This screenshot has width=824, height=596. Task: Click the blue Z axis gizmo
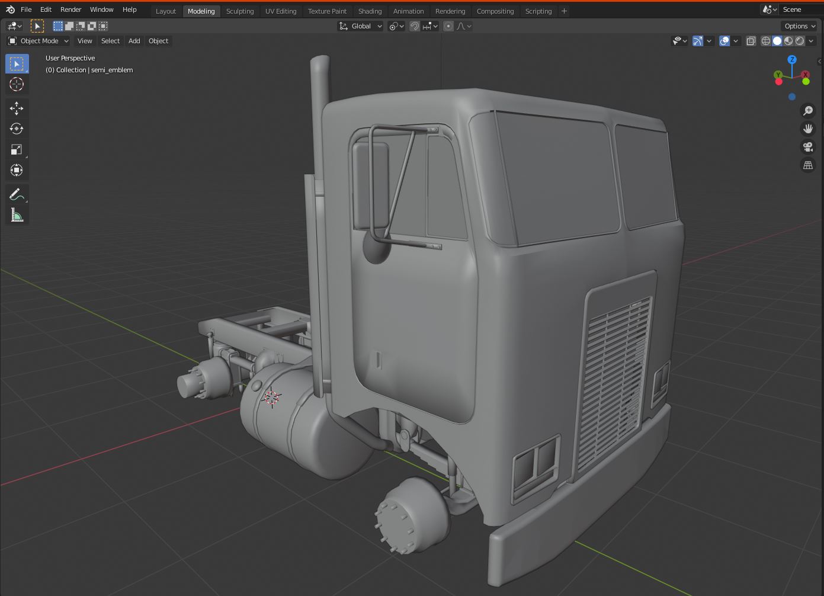[792, 60]
